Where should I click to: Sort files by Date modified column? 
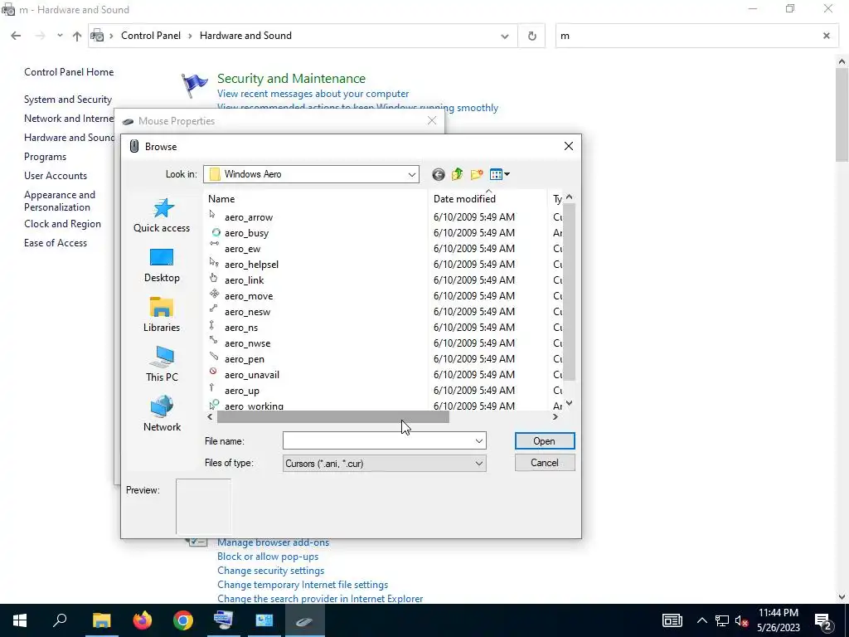[464, 199]
